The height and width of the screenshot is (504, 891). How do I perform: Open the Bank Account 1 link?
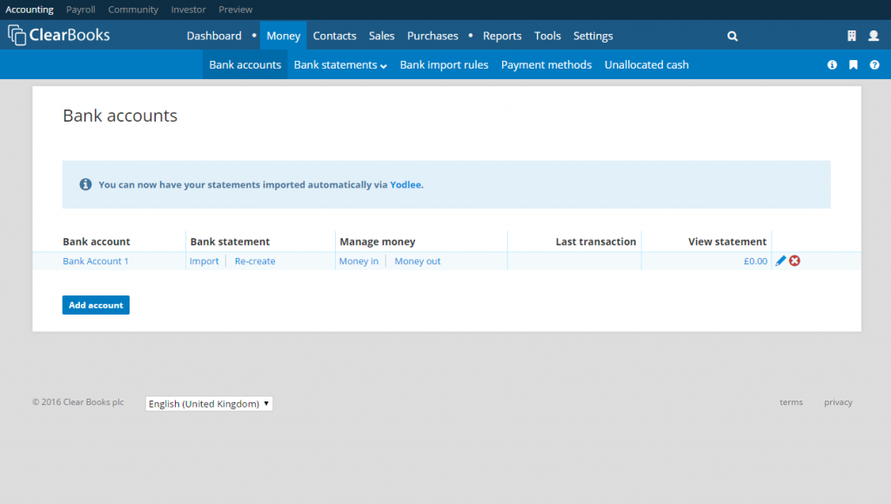click(96, 261)
